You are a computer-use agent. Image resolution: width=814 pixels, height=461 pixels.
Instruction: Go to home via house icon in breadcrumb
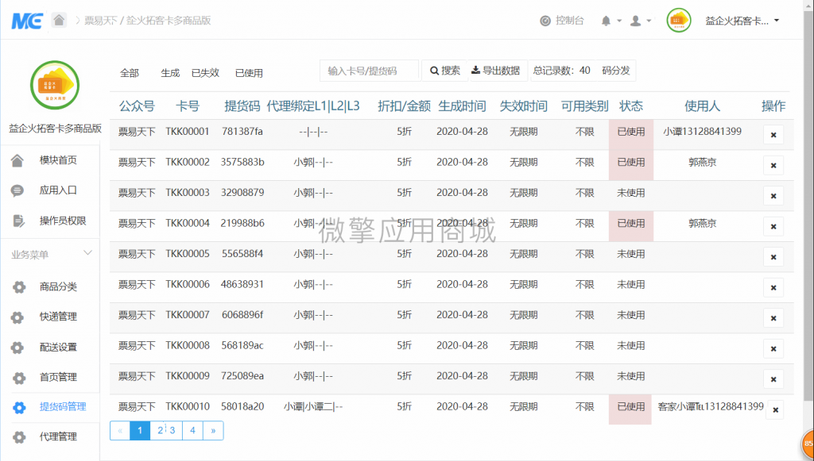pos(59,20)
